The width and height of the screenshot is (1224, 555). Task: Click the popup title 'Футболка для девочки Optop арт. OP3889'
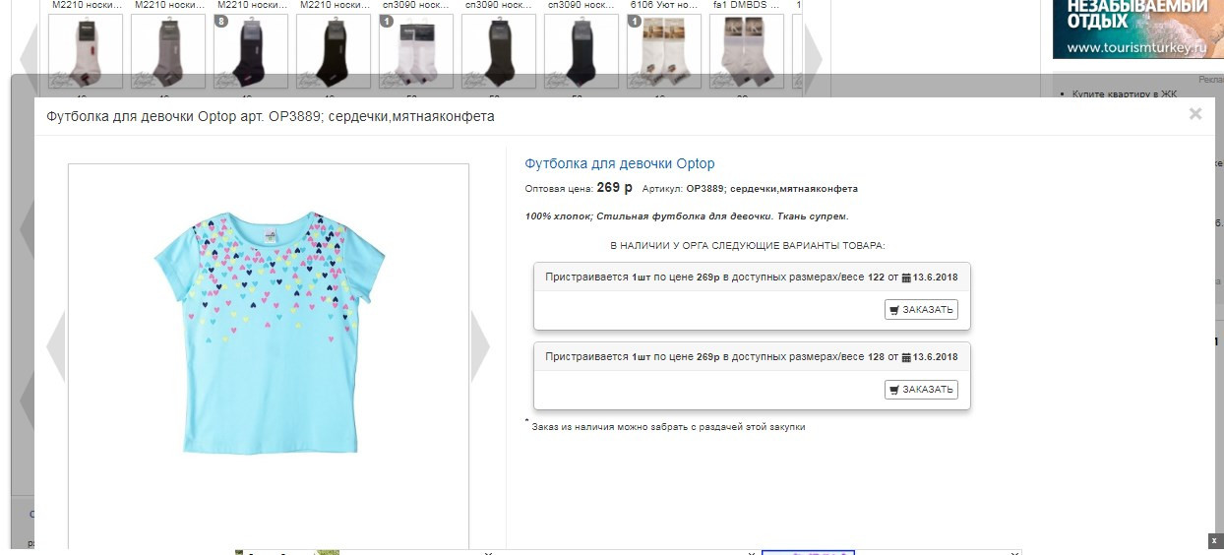[x=271, y=116]
